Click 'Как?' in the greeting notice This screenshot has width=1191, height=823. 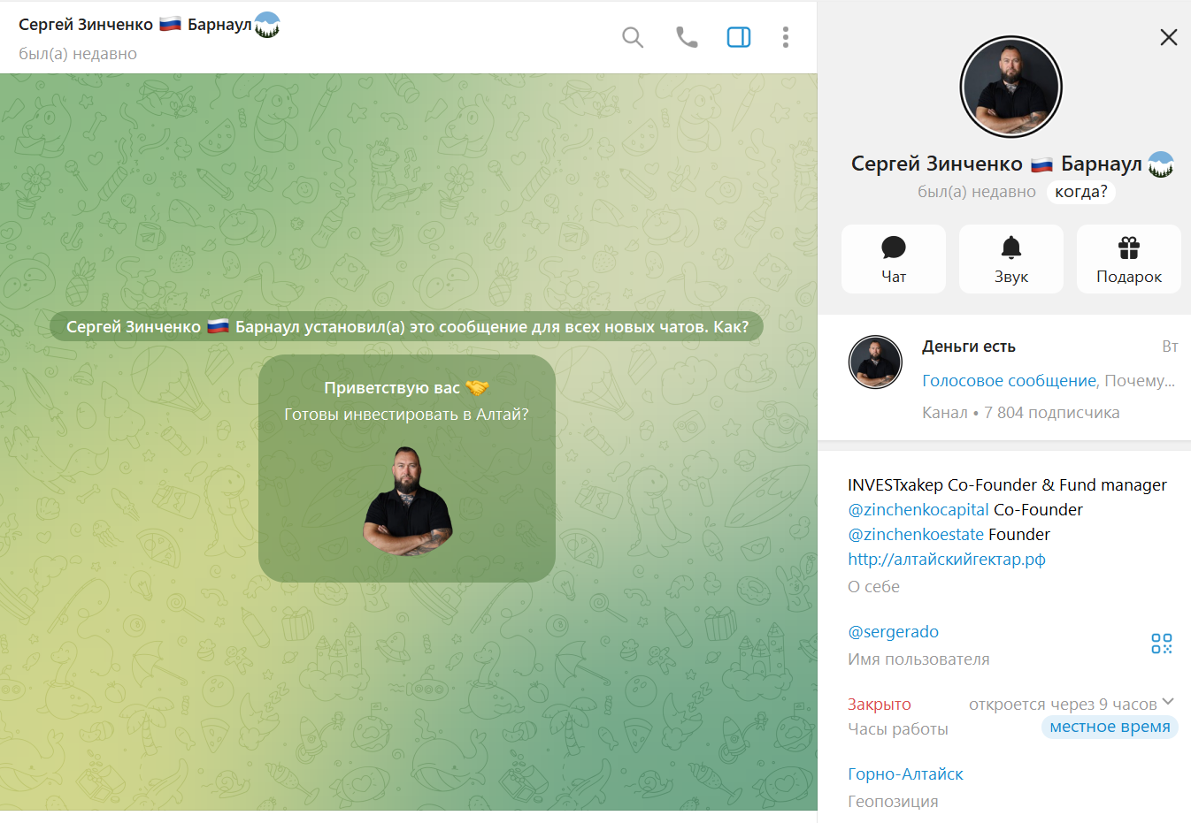pyautogui.click(x=731, y=327)
